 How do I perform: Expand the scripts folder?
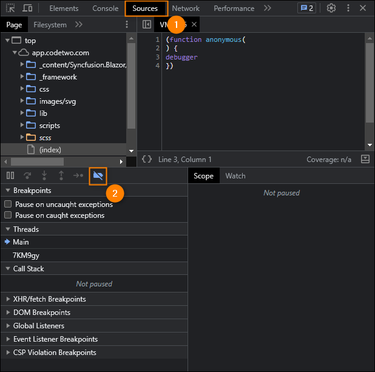[22, 125]
